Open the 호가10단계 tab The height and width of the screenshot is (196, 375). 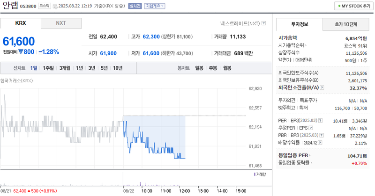tap(346, 24)
